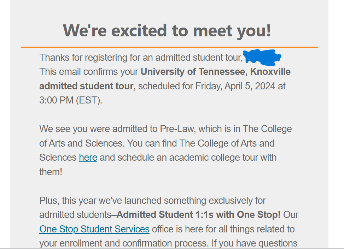344x249 pixels.
Task: Click the "This email confirms your" text
Action: coord(88,72)
